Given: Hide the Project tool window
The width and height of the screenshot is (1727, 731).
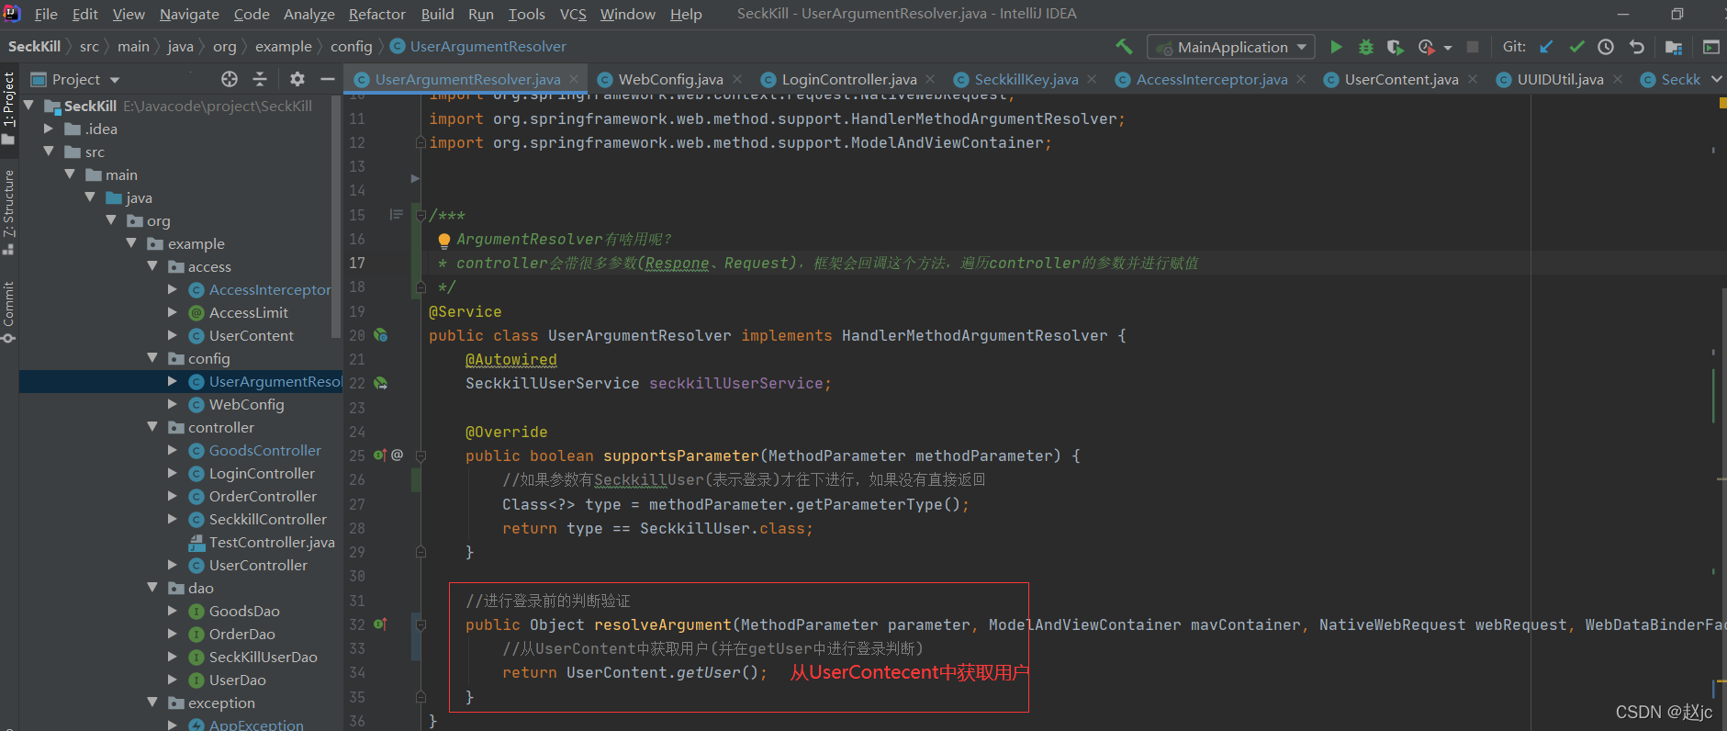Looking at the screenshot, I should point(327,79).
